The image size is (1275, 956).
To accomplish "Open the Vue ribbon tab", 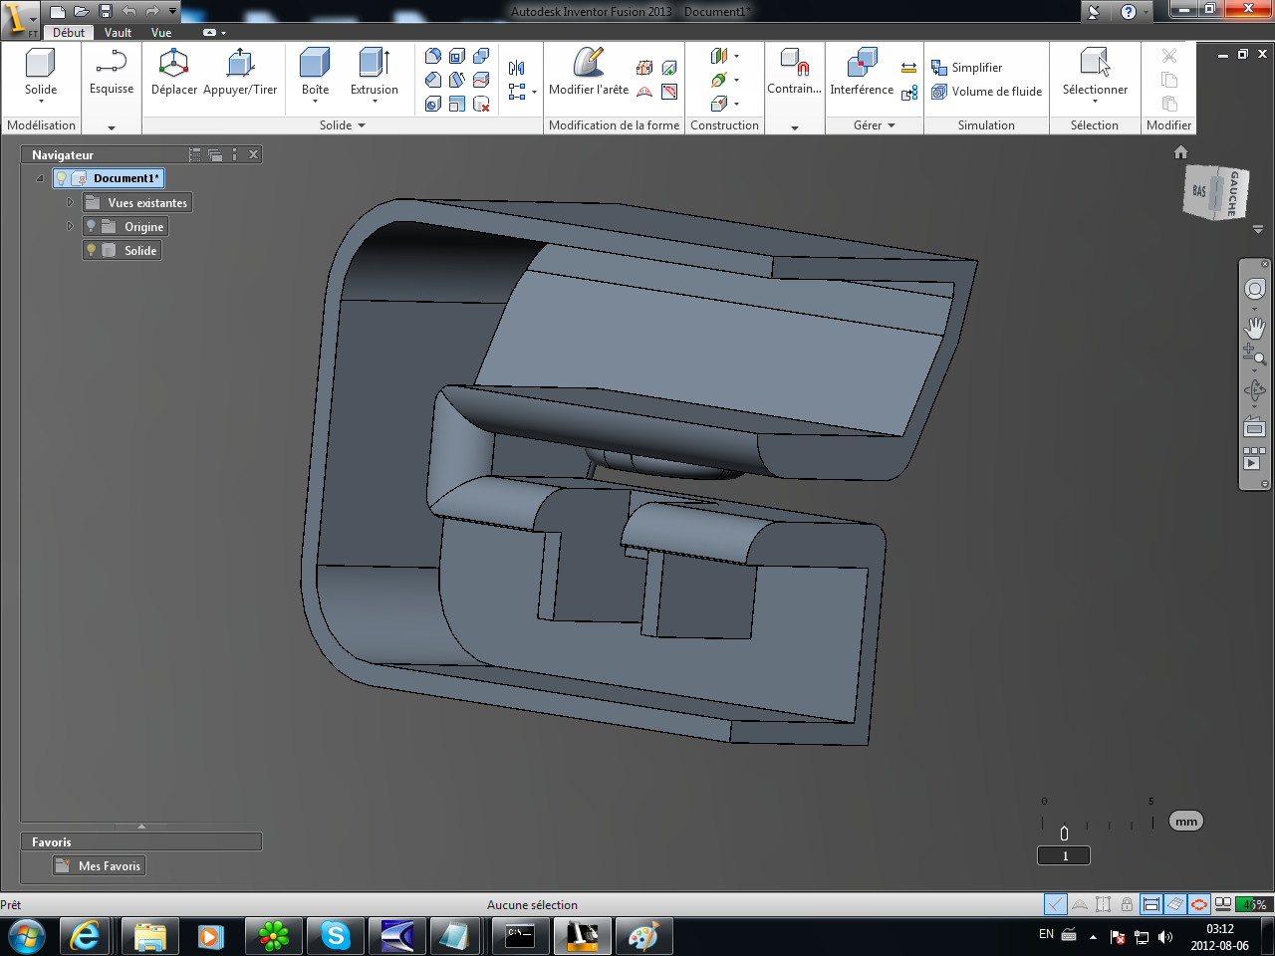I will coord(161,33).
